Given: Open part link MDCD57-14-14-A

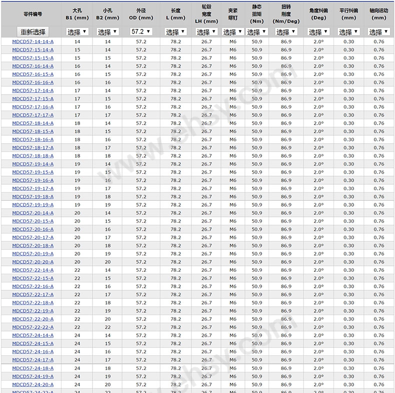Looking at the screenshot, I should pyautogui.click(x=32, y=42).
